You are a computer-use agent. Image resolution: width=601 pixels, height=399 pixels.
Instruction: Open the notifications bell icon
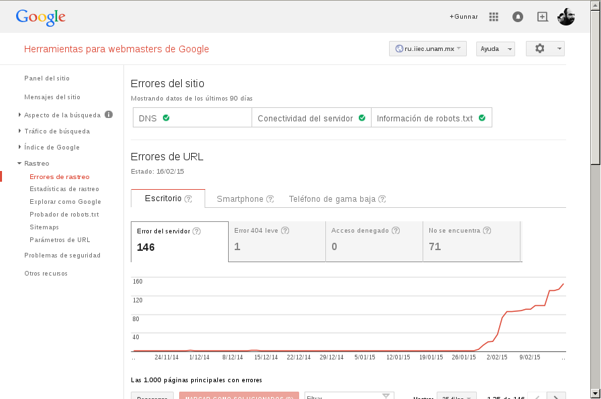tap(518, 17)
